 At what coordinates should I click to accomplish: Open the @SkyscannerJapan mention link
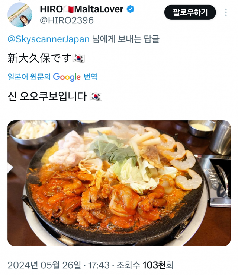point(48,39)
